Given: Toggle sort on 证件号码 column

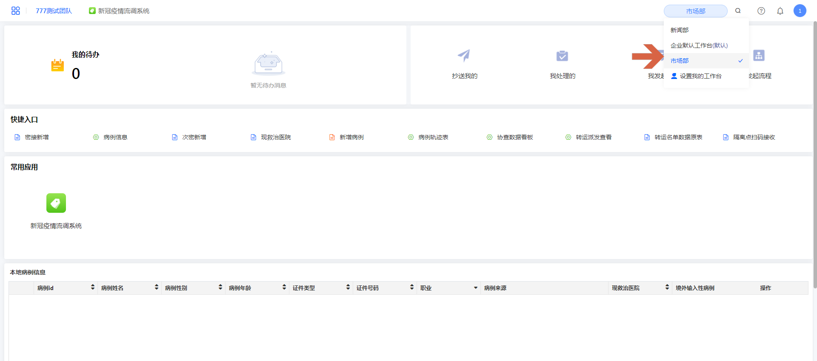Looking at the screenshot, I should [411, 288].
